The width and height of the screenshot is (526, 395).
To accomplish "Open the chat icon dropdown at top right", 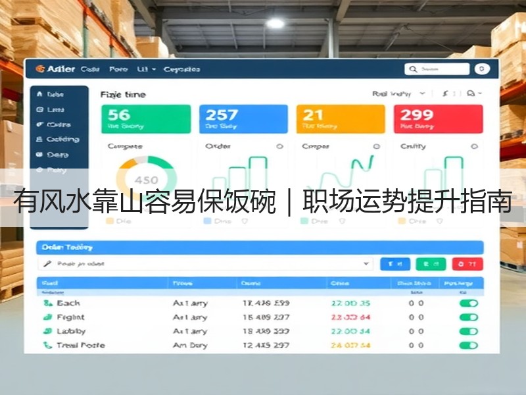I will [474, 93].
